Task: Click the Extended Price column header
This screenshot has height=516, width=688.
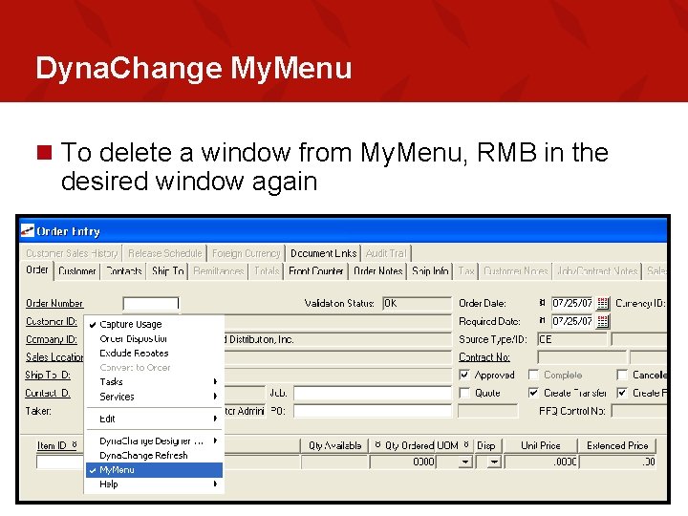Action: pyautogui.click(x=617, y=445)
